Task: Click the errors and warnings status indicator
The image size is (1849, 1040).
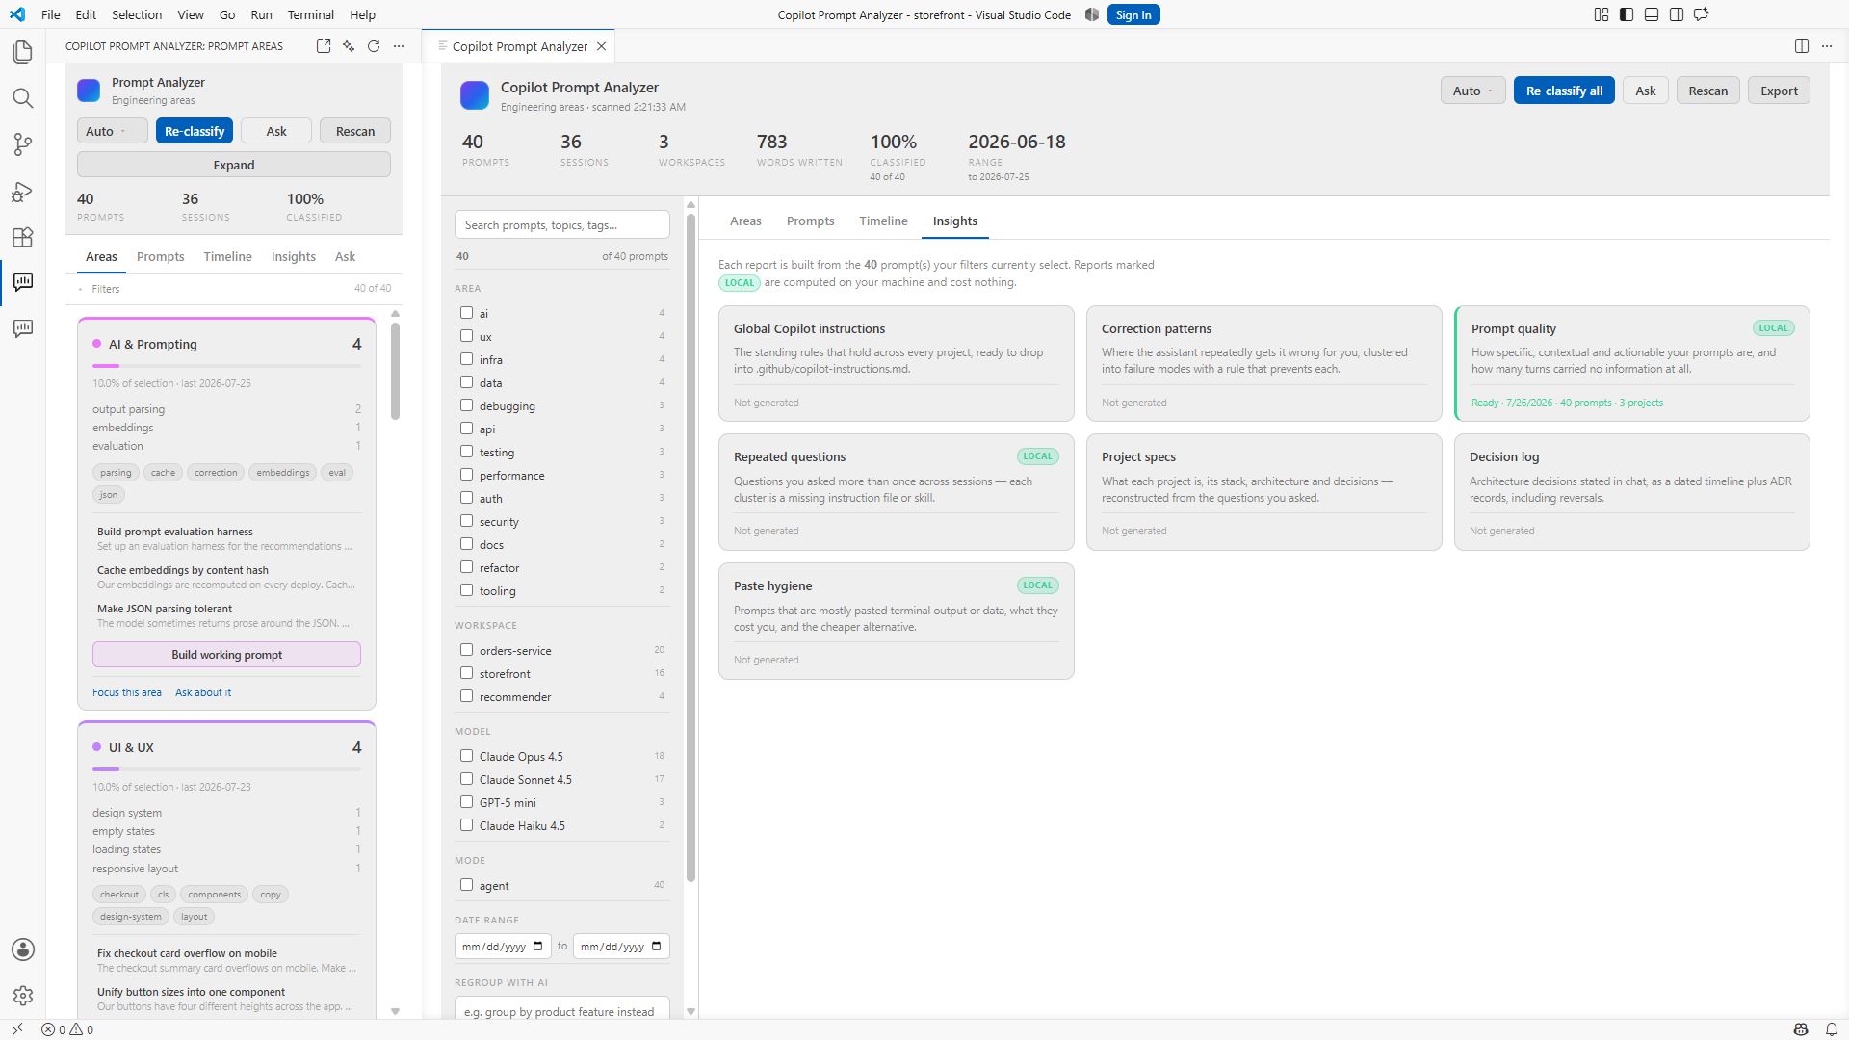Action: tap(67, 1029)
